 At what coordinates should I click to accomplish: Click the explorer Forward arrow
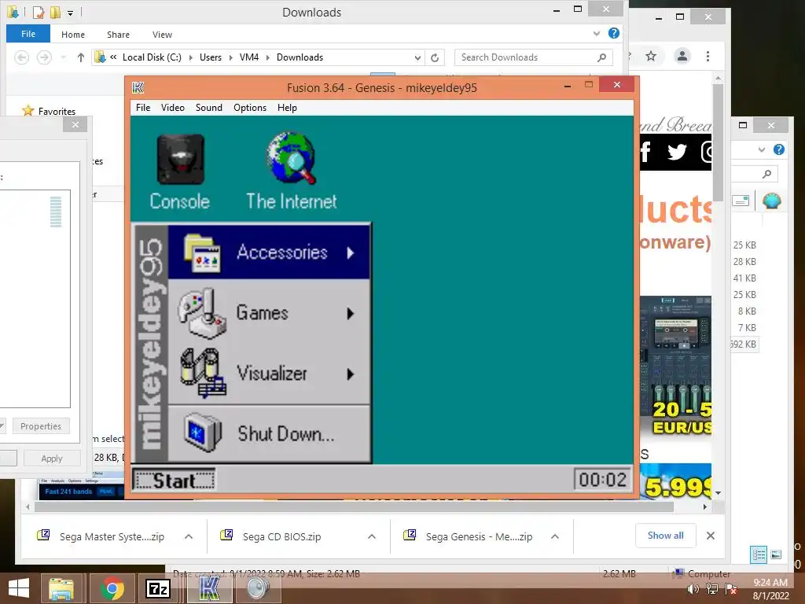click(44, 57)
